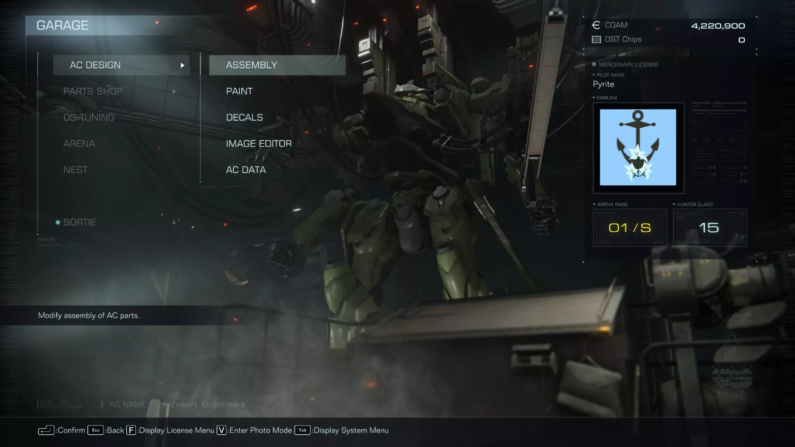Select the Sortie radio dot indicator
This screenshot has width=795, height=447.
[58, 223]
